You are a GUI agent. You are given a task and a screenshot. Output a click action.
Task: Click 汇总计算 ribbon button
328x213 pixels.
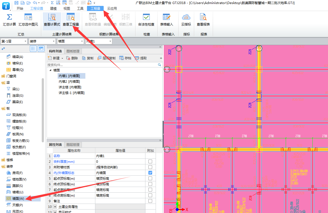pos(9,20)
